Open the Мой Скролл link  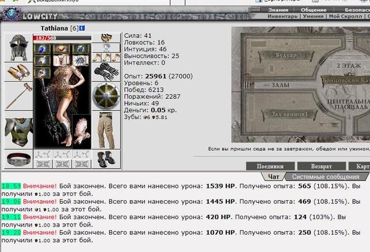pyautogui.click(x=345, y=16)
